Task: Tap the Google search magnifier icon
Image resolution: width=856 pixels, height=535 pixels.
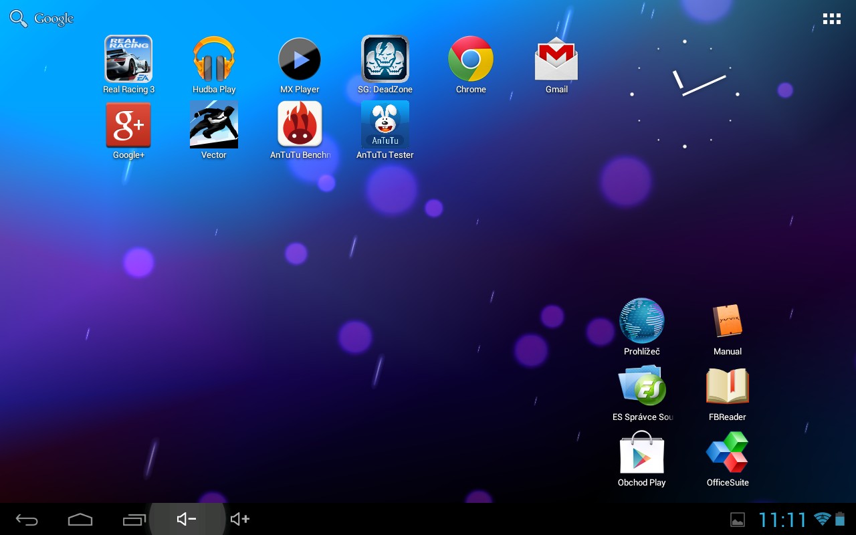Action: (19, 19)
